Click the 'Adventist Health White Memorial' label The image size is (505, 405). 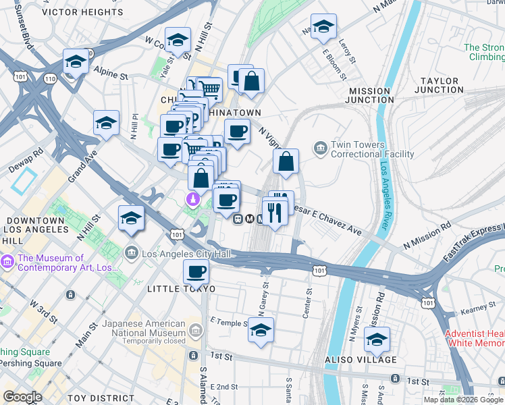tap(475, 338)
